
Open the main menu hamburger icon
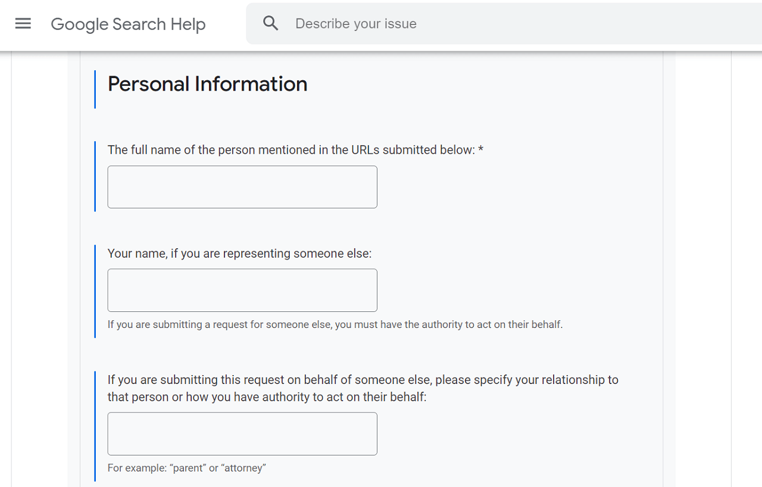point(23,24)
